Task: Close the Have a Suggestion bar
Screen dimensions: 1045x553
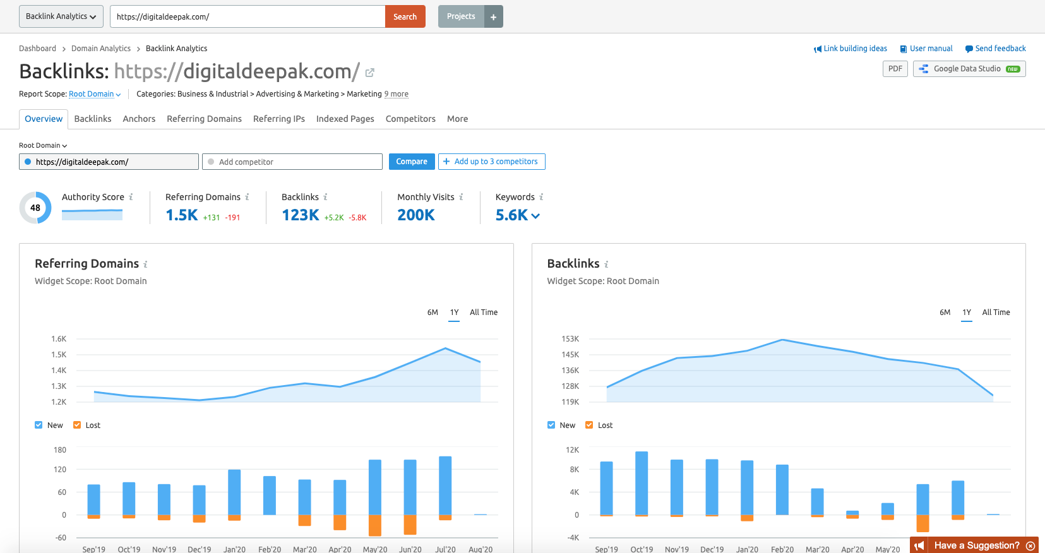Action: click(1030, 545)
